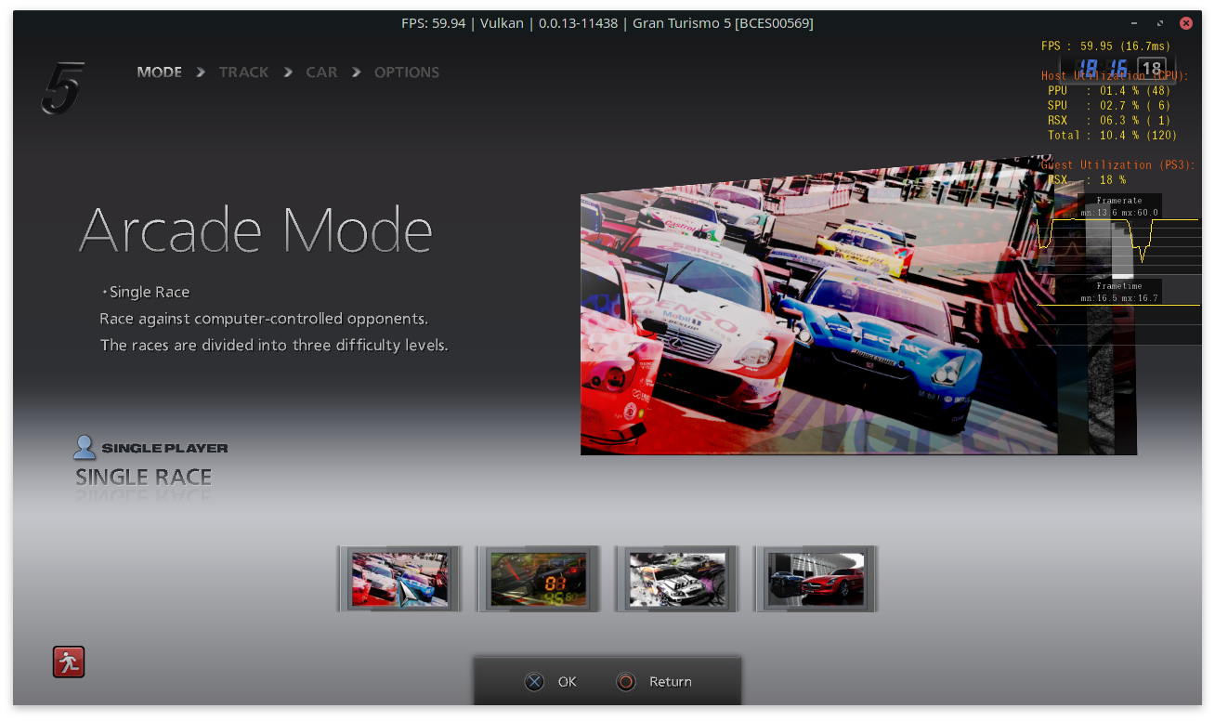Click the "SPU : 02.7 %" overlay line
The height and width of the screenshot is (721, 1215).
pos(1109,106)
